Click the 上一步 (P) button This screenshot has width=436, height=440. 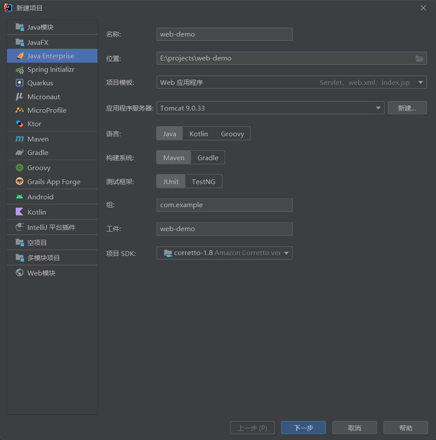(252, 428)
